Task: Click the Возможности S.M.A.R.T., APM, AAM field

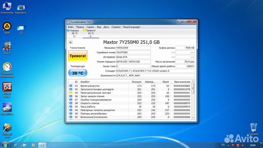Action: [x=155, y=76]
